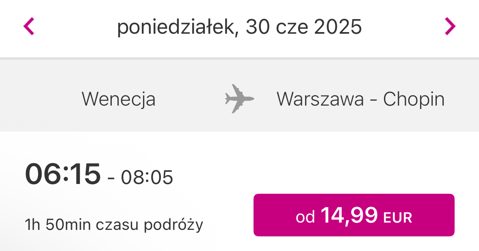The height and width of the screenshot is (251, 479).
Task: Select the Wenecja departure city
Action: (x=119, y=99)
